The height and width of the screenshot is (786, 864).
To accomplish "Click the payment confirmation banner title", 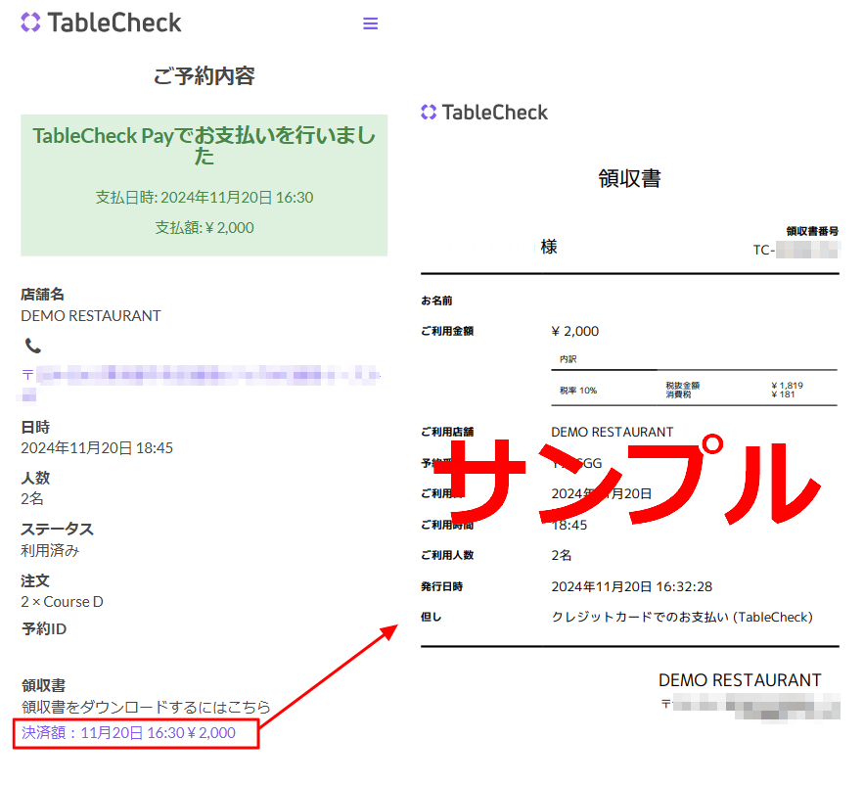I will pos(204,146).
